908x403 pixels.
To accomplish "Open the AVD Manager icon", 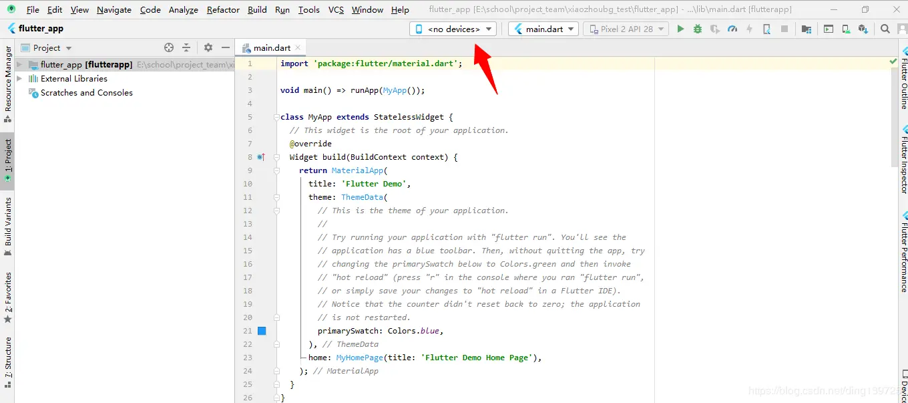I will (x=846, y=29).
